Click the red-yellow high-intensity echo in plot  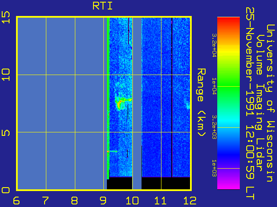pos(120,104)
